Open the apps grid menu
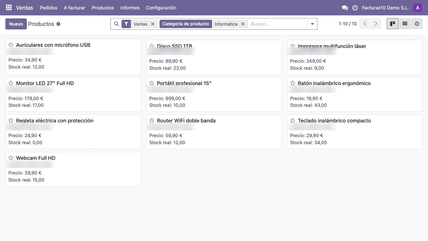The image size is (428, 241). coord(9,8)
